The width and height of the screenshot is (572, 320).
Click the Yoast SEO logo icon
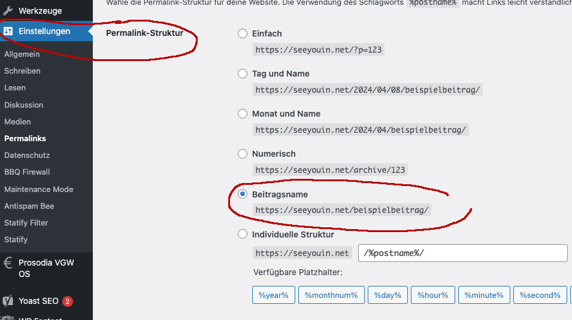click(8, 301)
